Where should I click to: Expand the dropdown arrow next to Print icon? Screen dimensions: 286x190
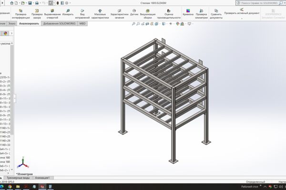pyautogui.click(x=41, y=3)
